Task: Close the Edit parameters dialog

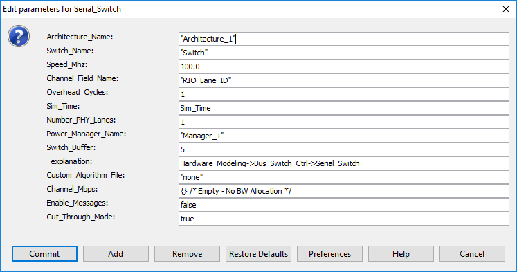Action: (x=505, y=9)
